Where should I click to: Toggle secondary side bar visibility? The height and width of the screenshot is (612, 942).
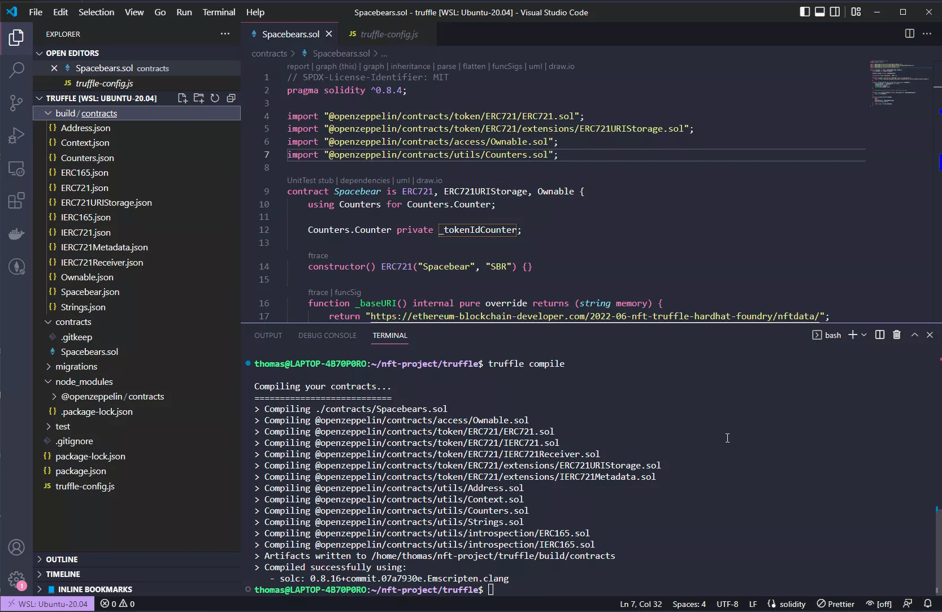(835, 12)
